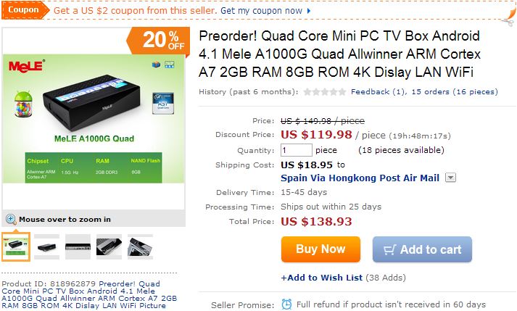Open the shipping method dropdown arrow
The height and width of the screenshot is (311, 517).
point(450,178)
